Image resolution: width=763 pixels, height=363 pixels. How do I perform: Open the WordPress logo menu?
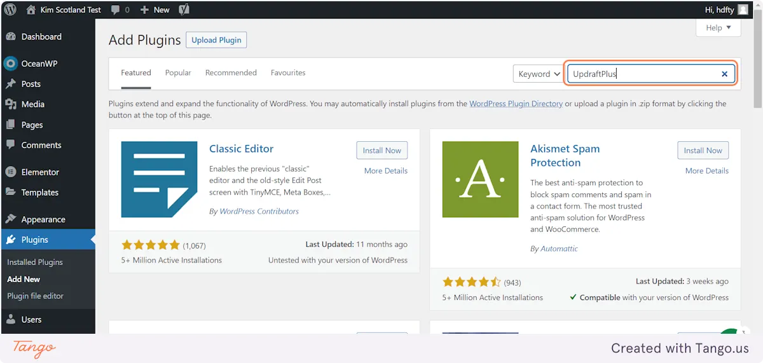10,10
